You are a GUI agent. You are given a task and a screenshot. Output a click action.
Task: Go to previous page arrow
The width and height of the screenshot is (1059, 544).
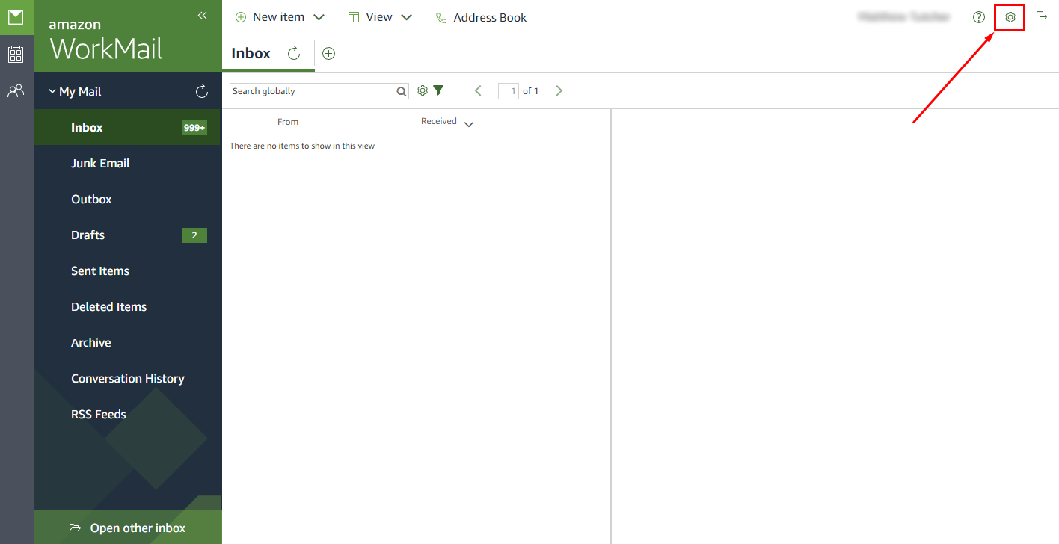coord(479,90)
